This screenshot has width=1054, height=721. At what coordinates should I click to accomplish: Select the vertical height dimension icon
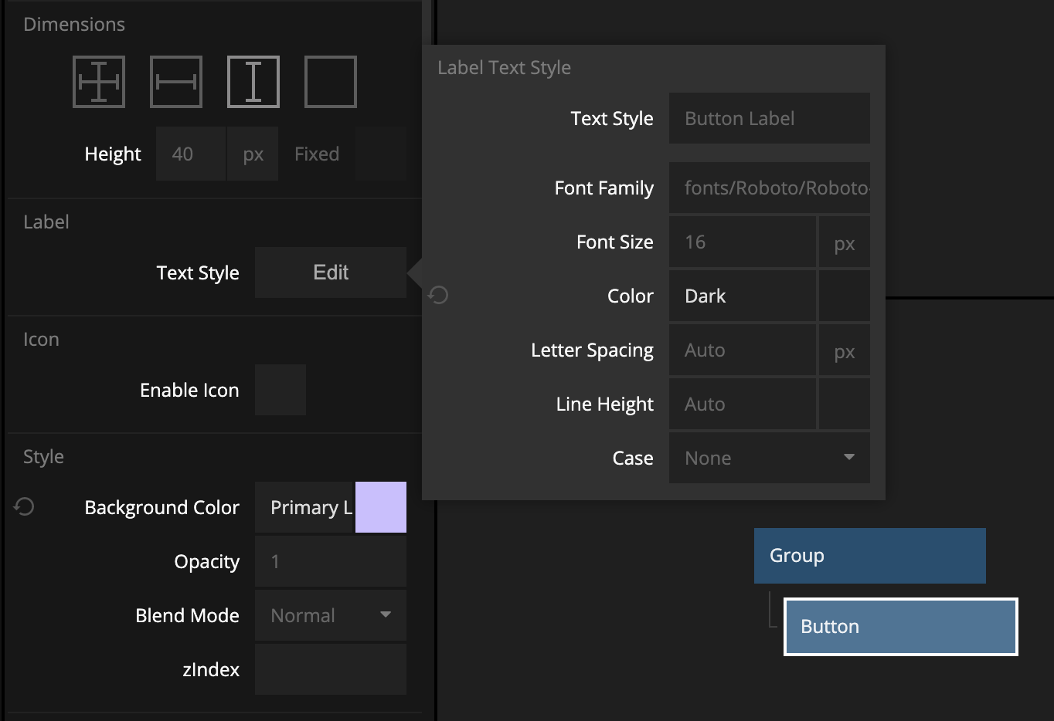click(253, 82)
